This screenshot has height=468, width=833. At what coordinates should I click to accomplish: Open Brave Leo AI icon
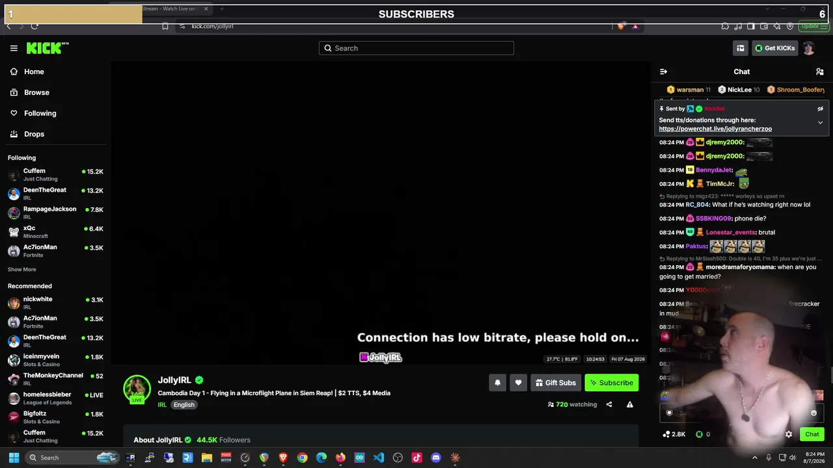click(777, 26)
